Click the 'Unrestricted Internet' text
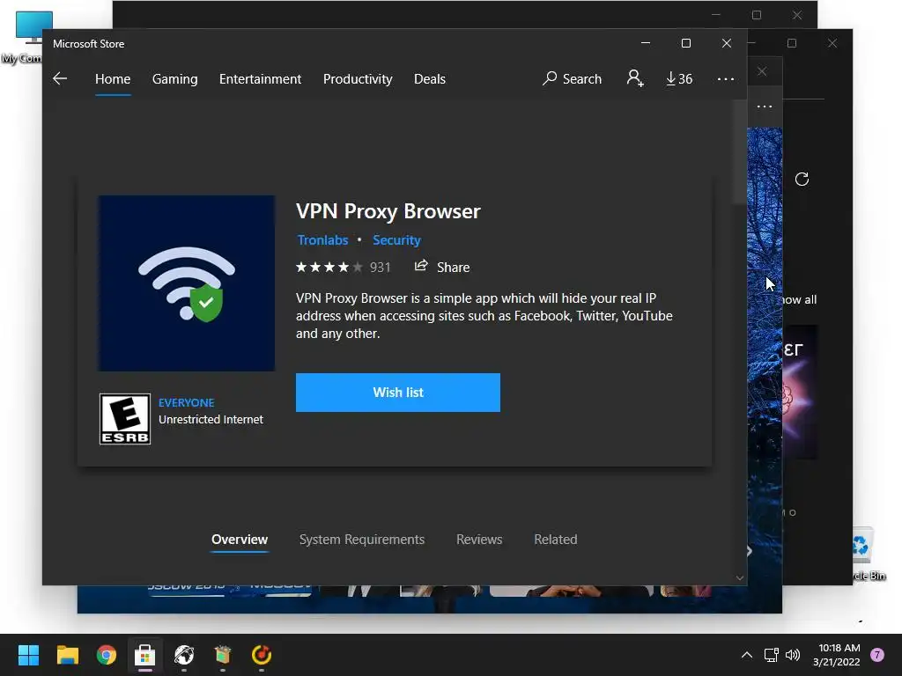The height and width of the screenshot is (676, 902). (x=211, y=420)
